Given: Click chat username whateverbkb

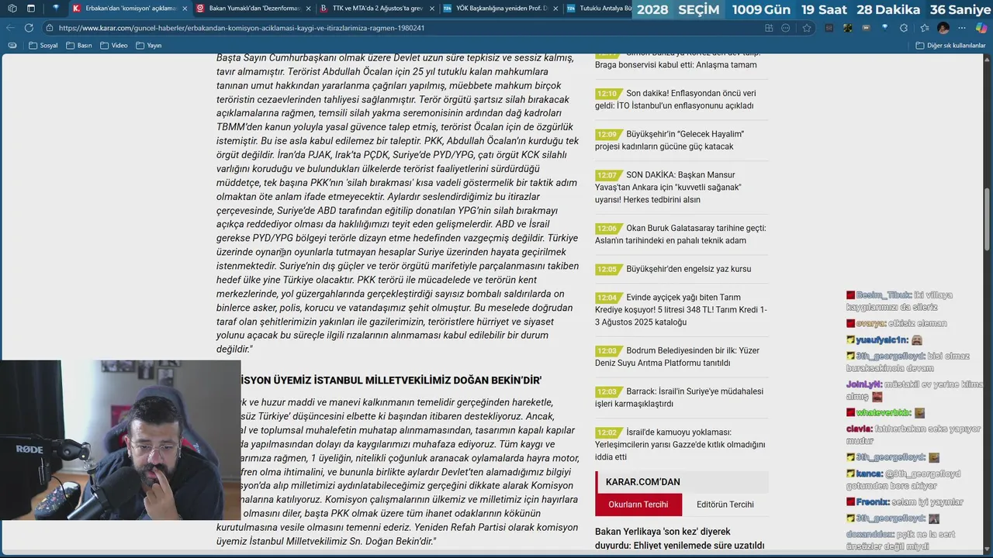Looking at the screenshot, I should pyautogui.click(x=881, y=413).
